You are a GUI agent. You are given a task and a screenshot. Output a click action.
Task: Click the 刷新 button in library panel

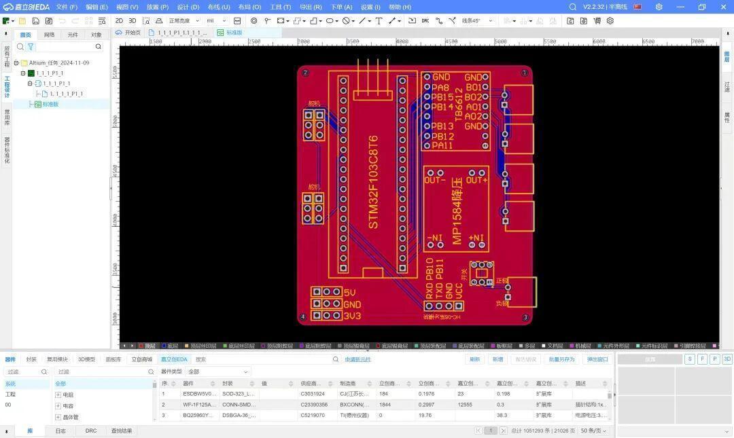tap(474, 359)
